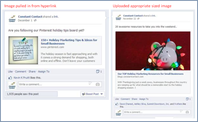The image size is (198, 122).
Task: Click '9 others' likes link
Action: coord(178,104)
